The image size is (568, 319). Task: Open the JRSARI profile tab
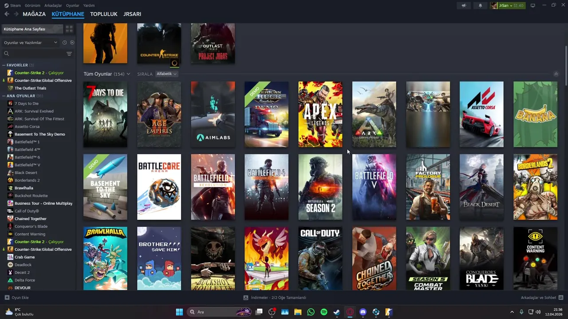pyautogui.click(x=132, y=14)
